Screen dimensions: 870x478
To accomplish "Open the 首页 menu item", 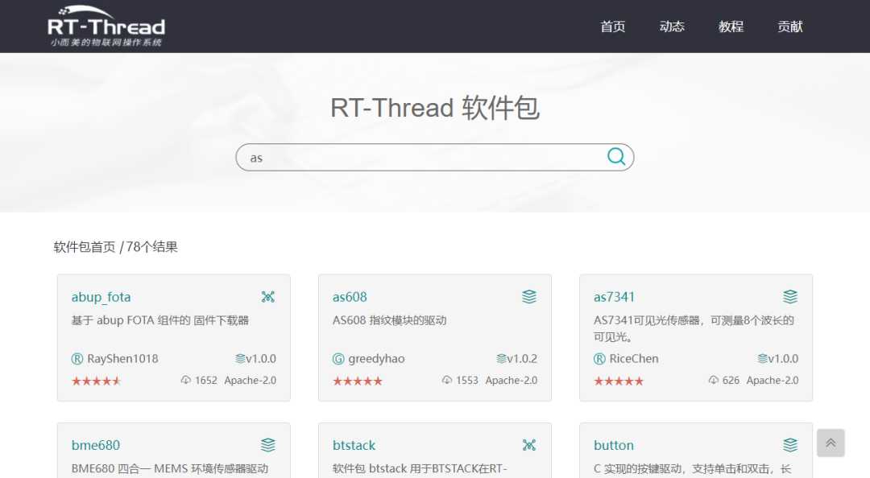I will click(x=613, y=27).
